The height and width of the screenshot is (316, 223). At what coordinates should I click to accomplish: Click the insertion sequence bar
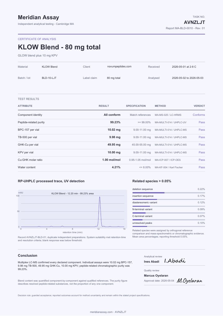[x=169, y=200]
